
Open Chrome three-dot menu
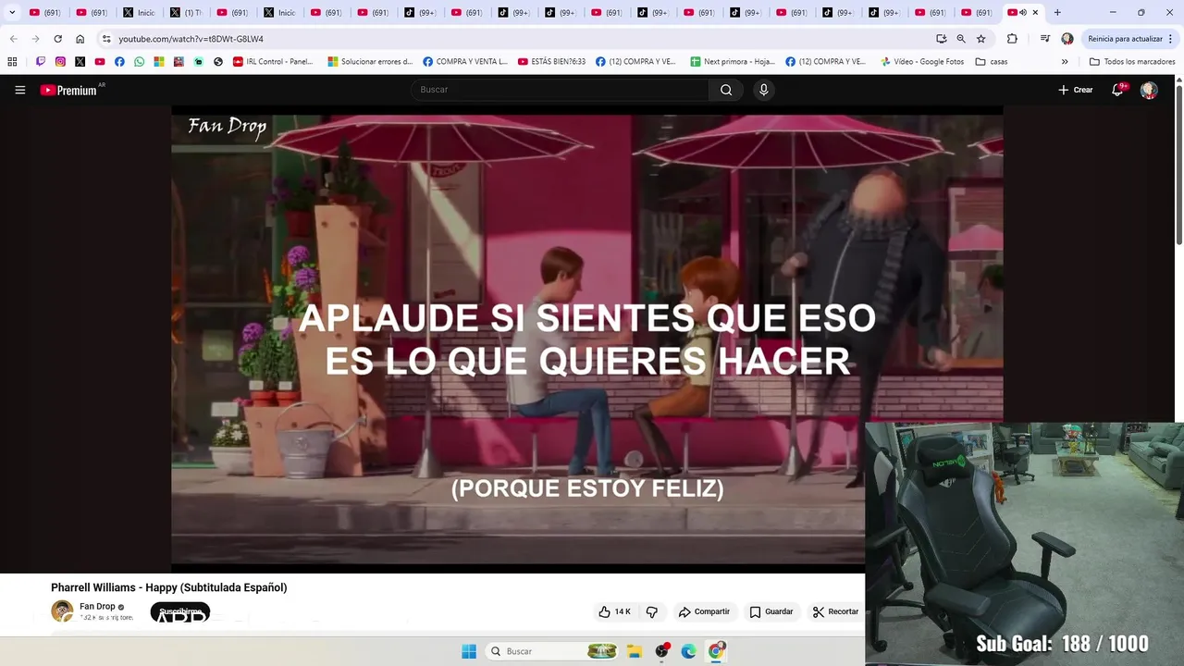pyautogui.click(x=1171, y=39)
